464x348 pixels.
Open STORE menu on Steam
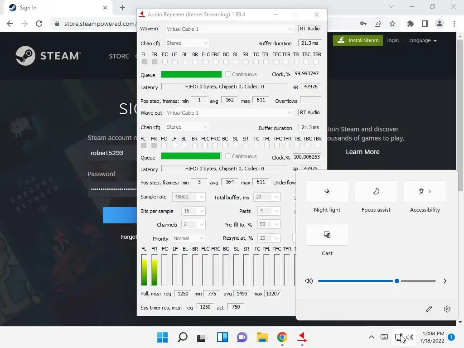click(119, 56)
